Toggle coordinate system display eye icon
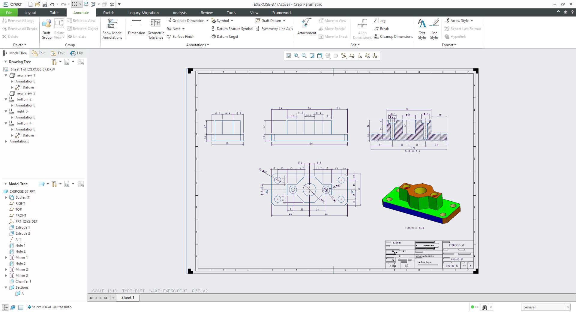Screen dimensions: 576x312 click(x=375, y=55)
